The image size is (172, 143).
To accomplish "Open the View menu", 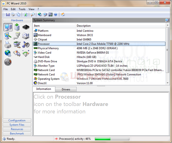I will [31, 9].
